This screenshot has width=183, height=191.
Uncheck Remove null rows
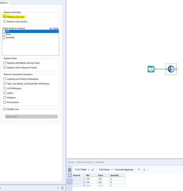pyautogui.click(x=5, y=17)
